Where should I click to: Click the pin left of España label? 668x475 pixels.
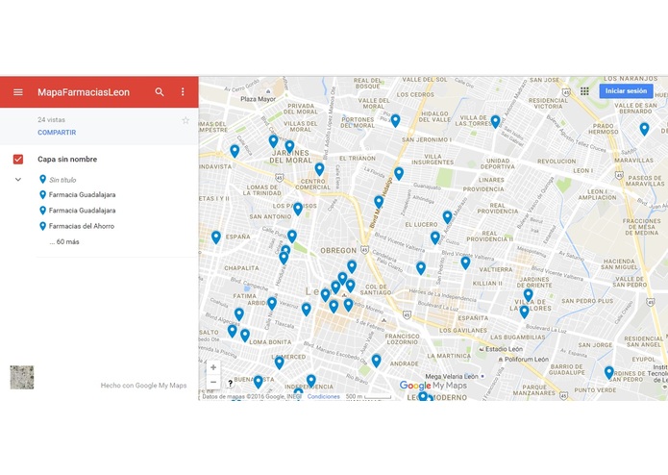[x=216, y=237]
